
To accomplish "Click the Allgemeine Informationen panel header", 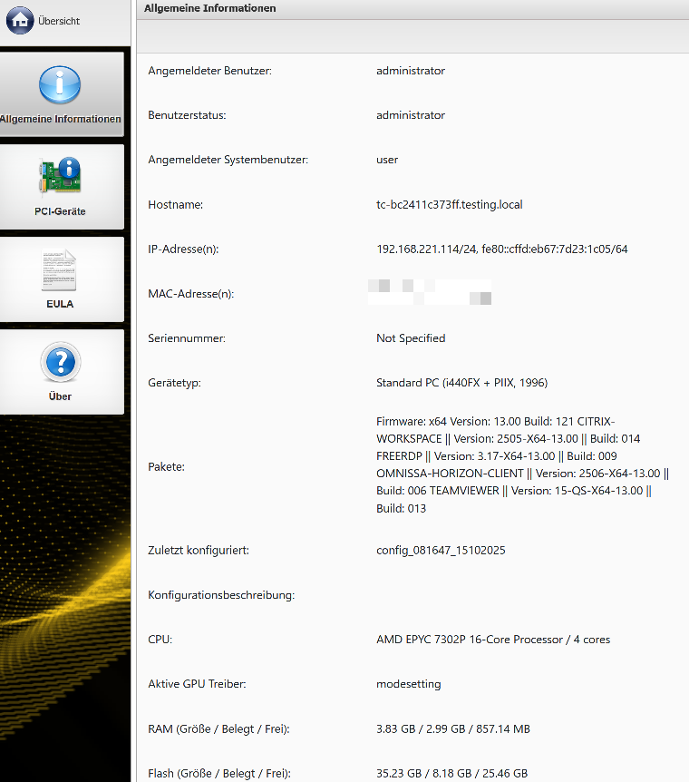I will click(x=210, y=8).
